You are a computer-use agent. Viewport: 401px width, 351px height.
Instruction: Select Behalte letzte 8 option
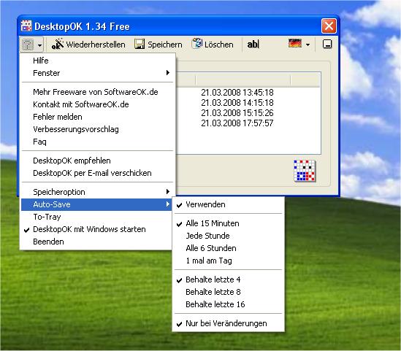(x=228, y=292)
